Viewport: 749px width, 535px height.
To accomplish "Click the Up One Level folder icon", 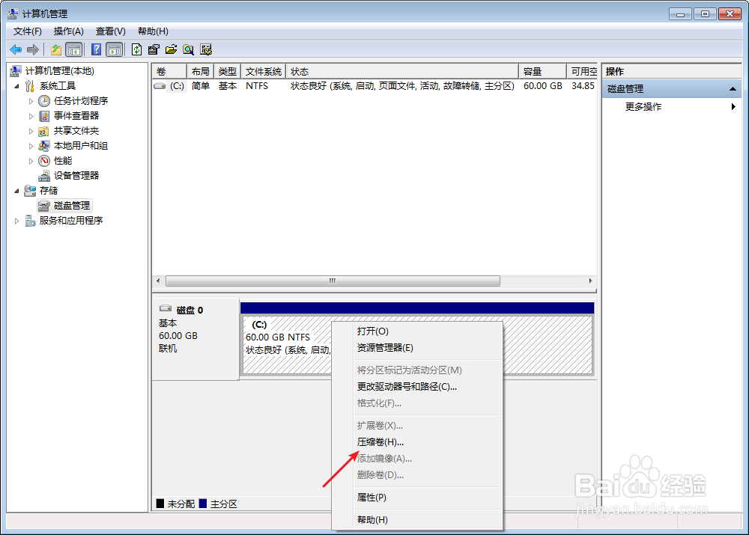I will click(56, 49).
